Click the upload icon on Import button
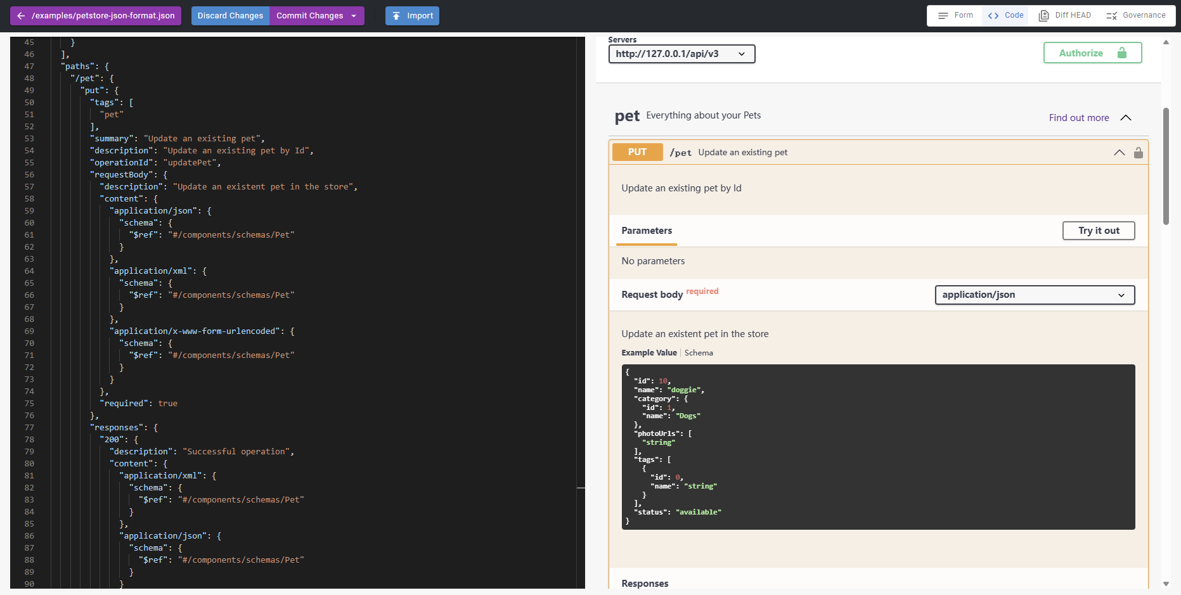This screenshot has width=1181, height=595. pos(396,16)
